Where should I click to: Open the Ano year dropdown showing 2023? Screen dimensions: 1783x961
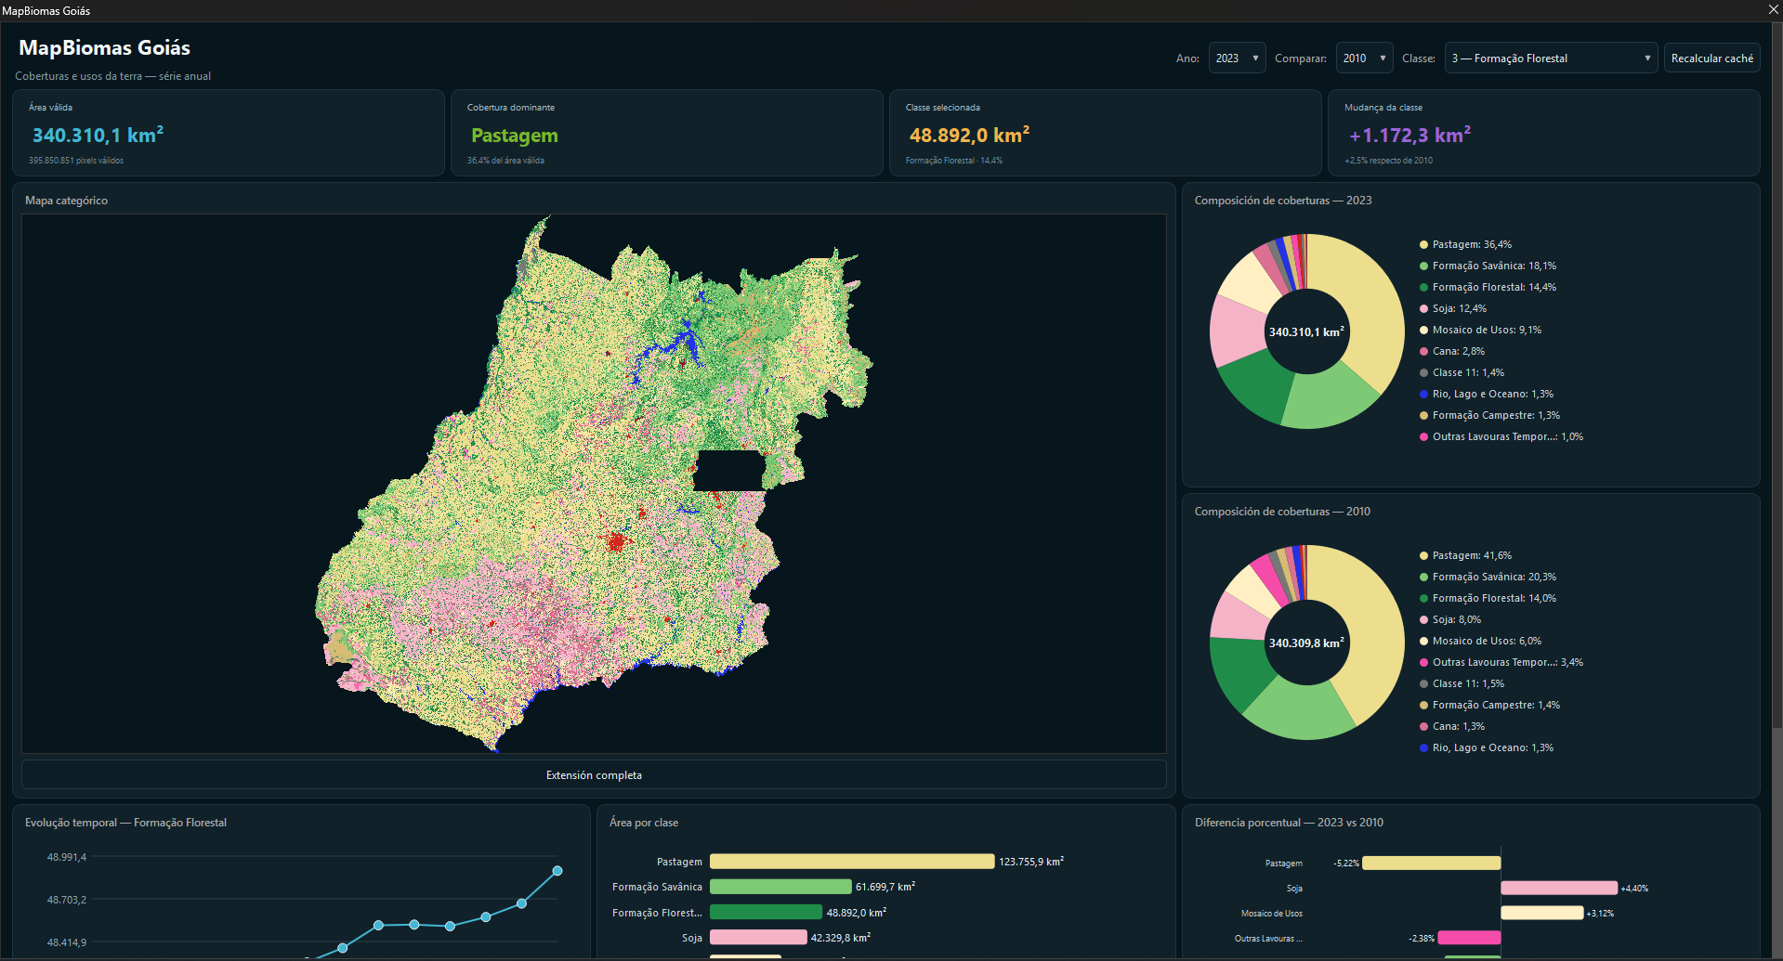coord(1237,58)
